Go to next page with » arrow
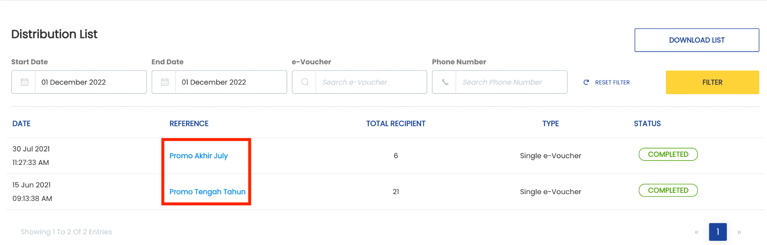Viewport: 767px width, 245px height. (739, 232)
